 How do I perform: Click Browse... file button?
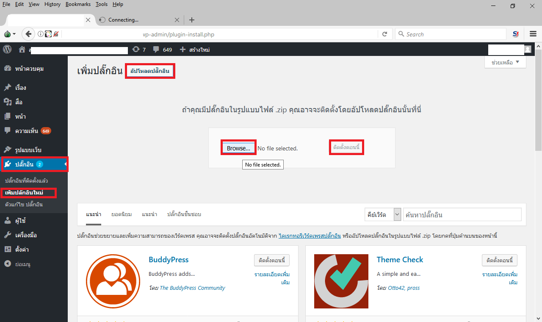pyautogui.click(x=238, y=148)
